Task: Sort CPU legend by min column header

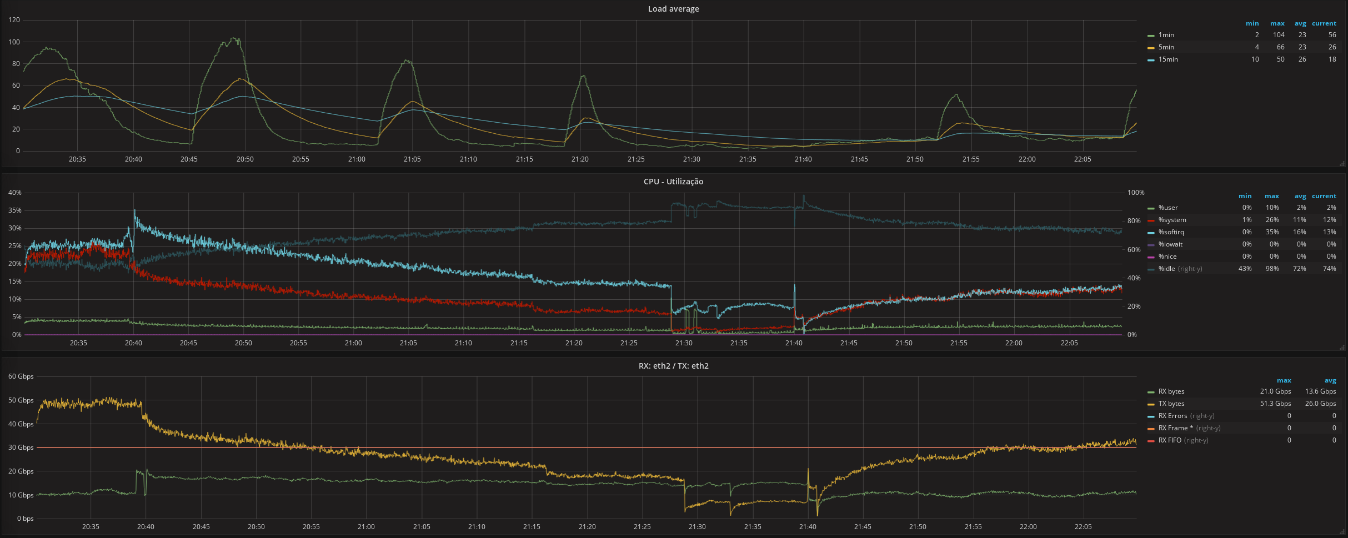Action: 1245,196
